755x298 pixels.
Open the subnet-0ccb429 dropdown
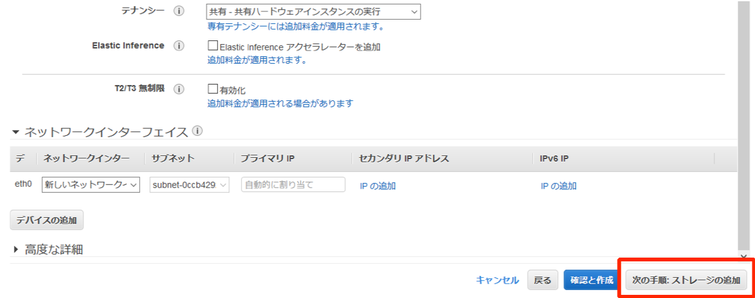click(x=190, y=185)
